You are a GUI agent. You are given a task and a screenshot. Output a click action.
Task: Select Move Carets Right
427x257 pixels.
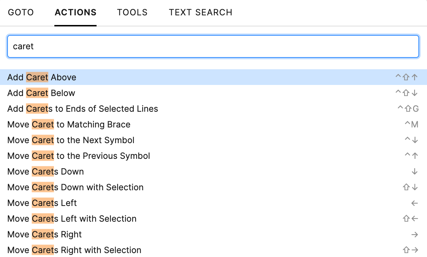44,234
